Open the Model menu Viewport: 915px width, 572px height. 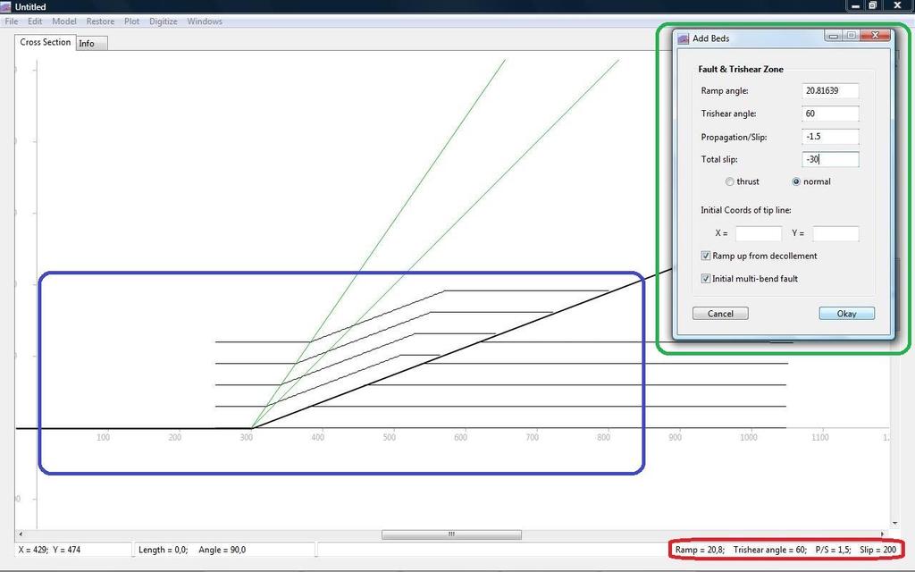coord(64,21)
